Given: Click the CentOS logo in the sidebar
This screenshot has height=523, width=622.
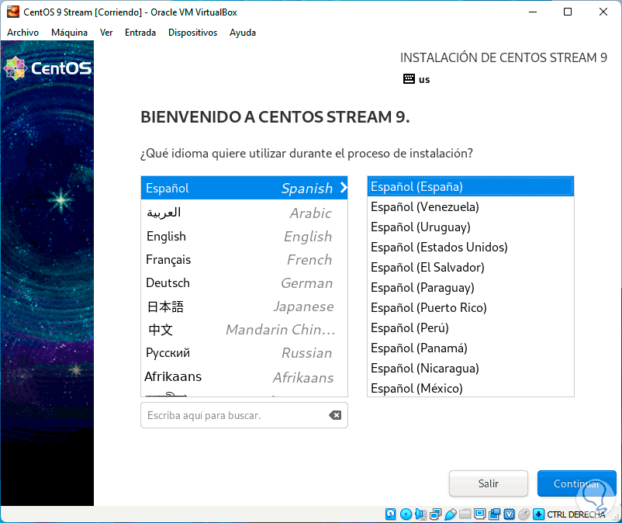Looking at the screenshot, I should (47, 68).
